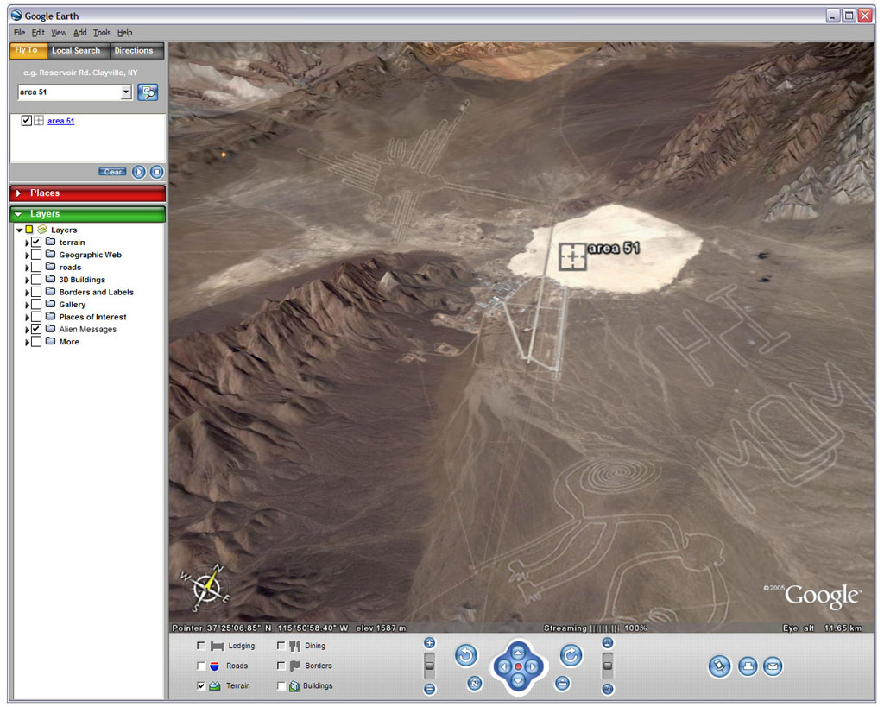Rotate the view counter-clockwise
Screen dimensions: 884x707
pos(466,655)
